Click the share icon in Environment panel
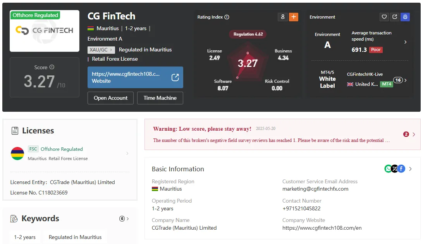Image resolution: width=423 pixels, height=244 pixels. (395, 17)
